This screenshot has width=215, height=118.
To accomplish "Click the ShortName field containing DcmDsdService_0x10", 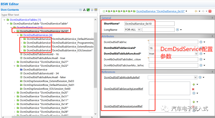I will (x=149, y=24).
